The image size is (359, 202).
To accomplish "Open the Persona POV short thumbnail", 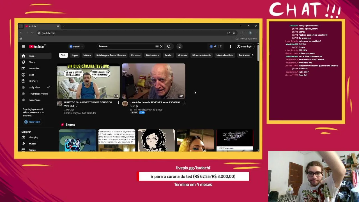I will tap(235, 140).
